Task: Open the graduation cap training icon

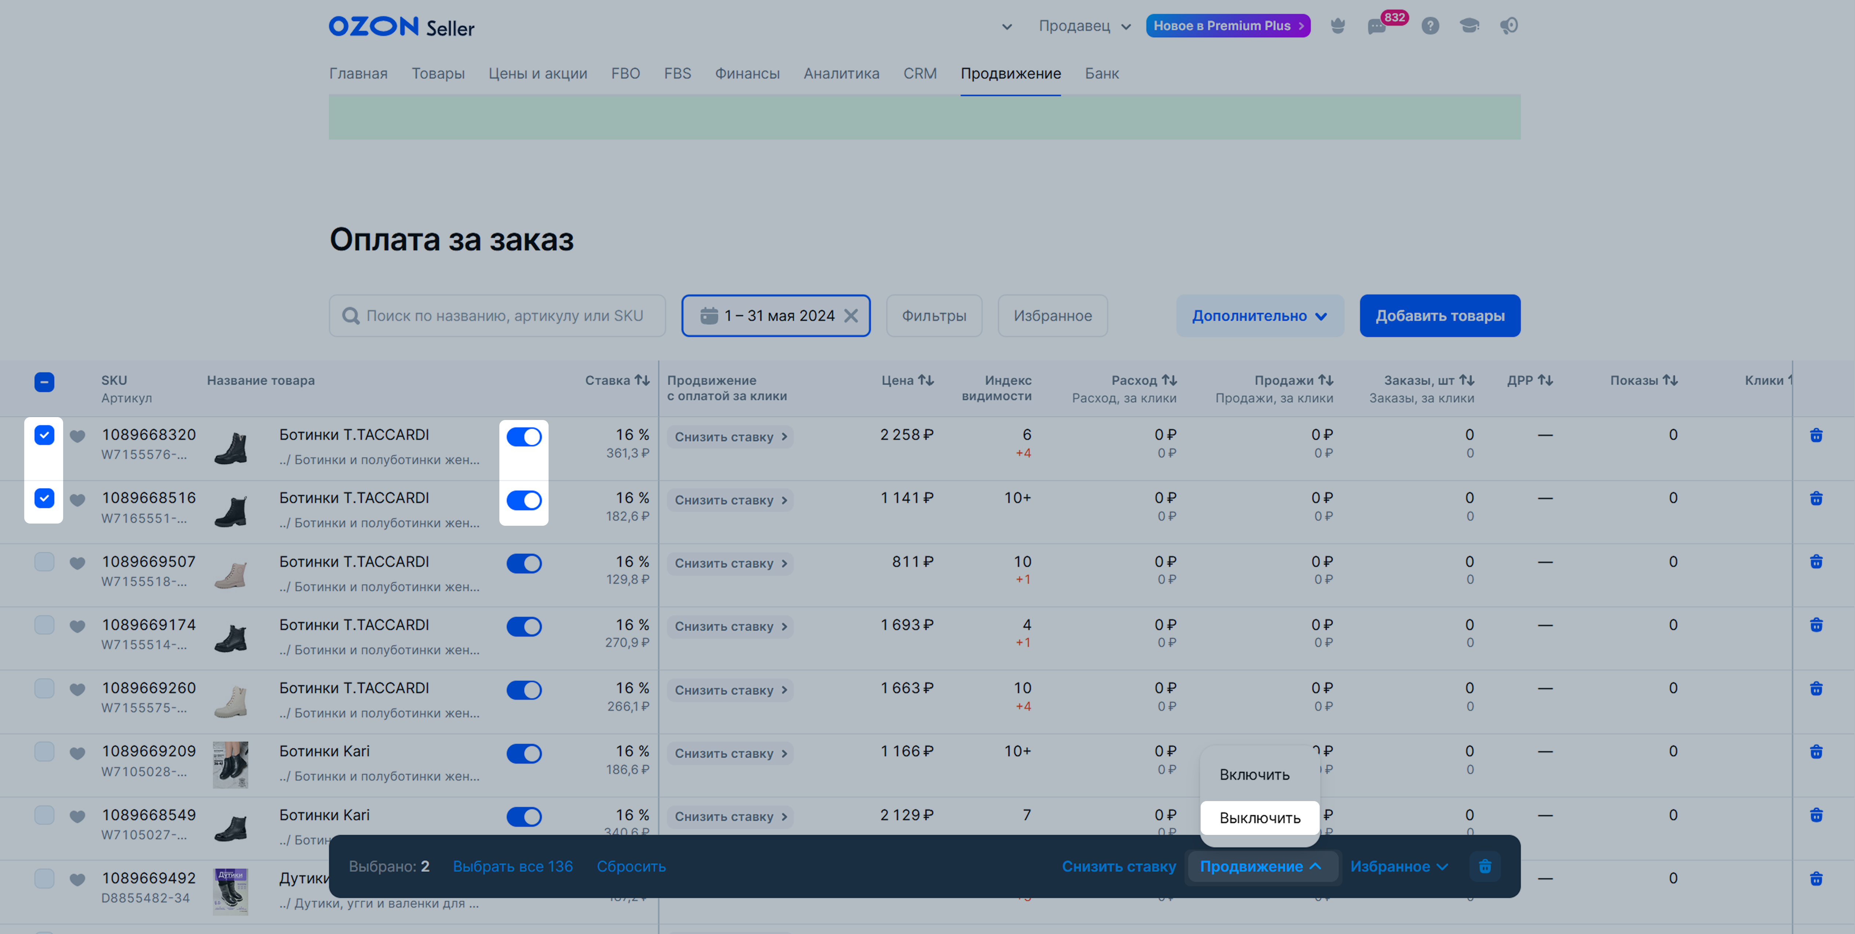Action: coord(1469,26)
